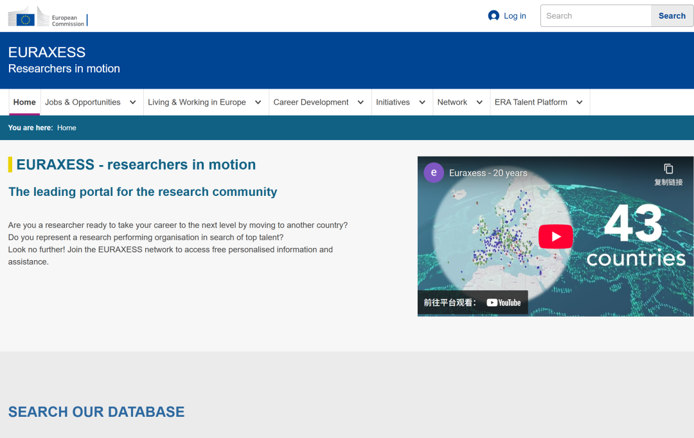This screenshot has width=694, height=438.
Task: Open the Euraxess channel avatar on video
Action: click(434, 173)
